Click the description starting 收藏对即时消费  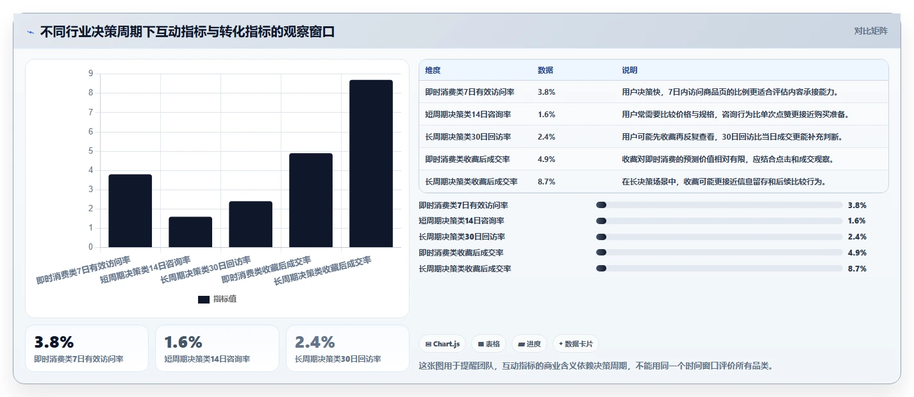pyautogui.click(x=727, y=159)
